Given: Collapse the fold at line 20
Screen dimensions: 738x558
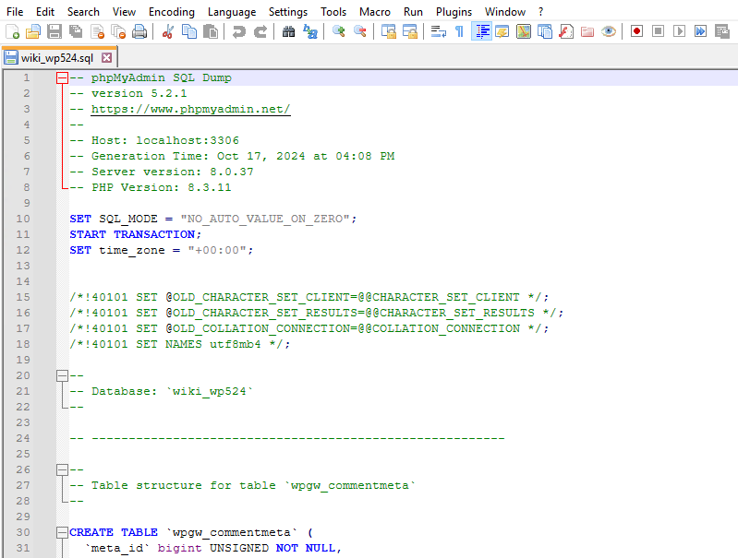Looking at the screenshot, I should (x=62, y=375).
